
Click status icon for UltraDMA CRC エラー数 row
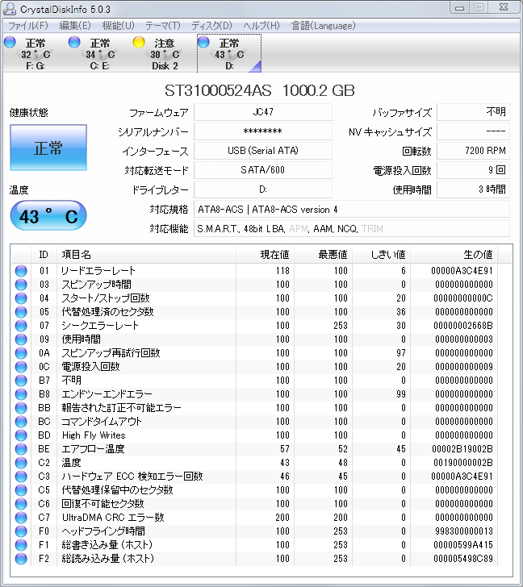[x=21, y=518]
